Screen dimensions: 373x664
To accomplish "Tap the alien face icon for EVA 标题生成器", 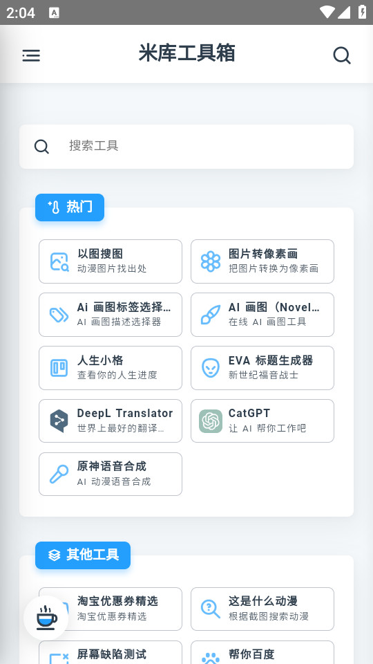I will [x=211, y=368].
